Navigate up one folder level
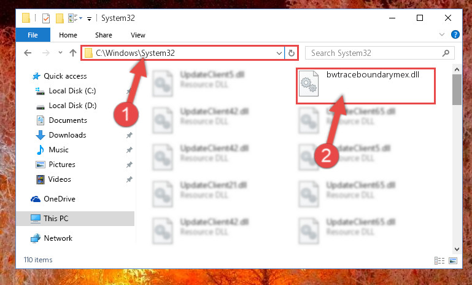472x285 pixels. pos(73,53)
